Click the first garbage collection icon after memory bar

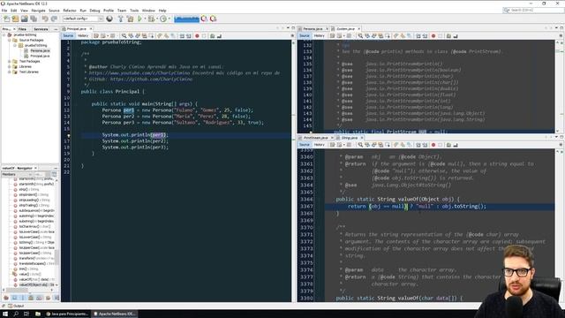204,19
